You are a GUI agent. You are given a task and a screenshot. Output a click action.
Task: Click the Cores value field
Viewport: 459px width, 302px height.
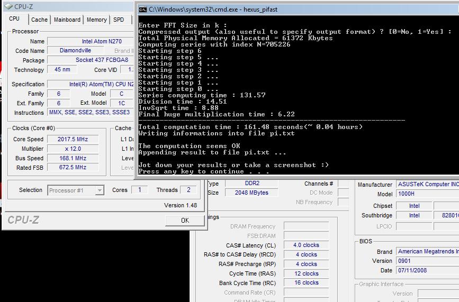(x=139, y=190)
